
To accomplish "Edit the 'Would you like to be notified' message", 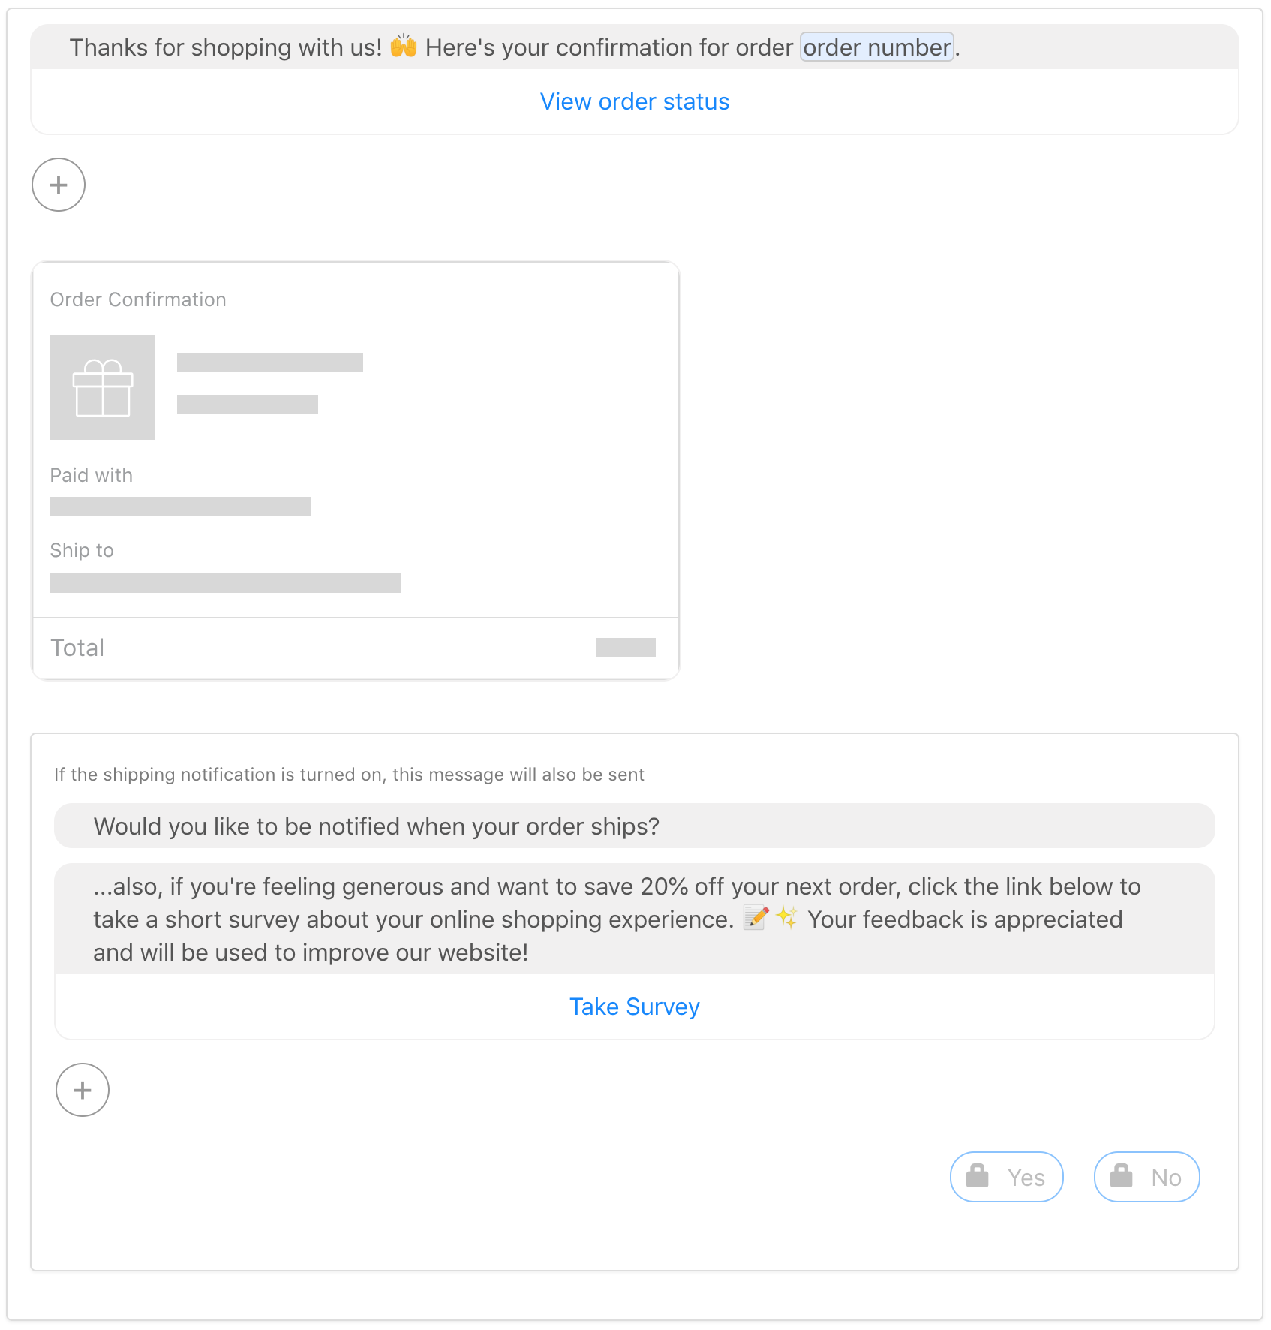I will click(635, 826).
